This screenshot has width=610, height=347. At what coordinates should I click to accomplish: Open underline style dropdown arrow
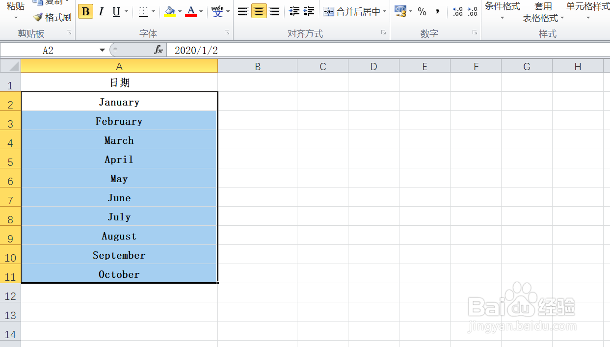[x=127, y=11]
